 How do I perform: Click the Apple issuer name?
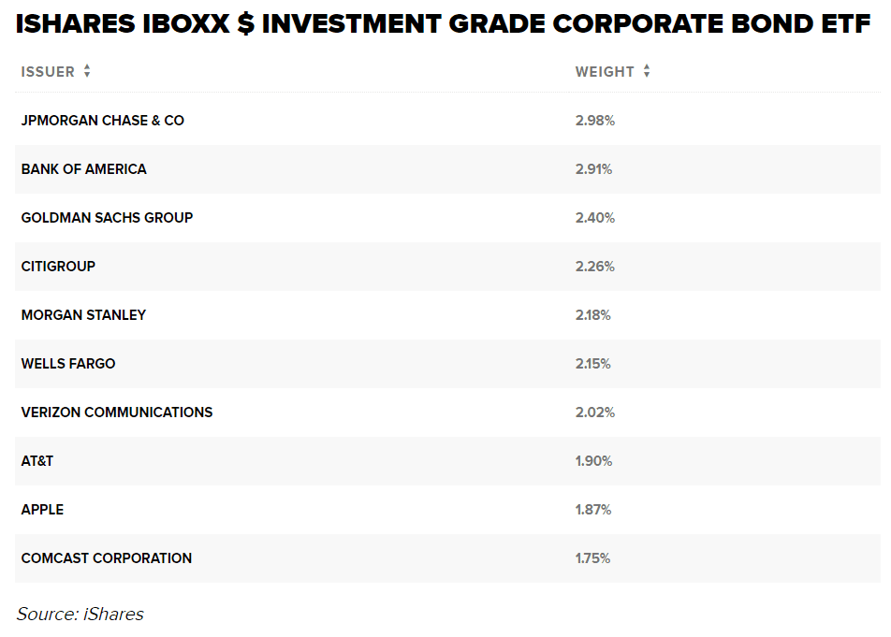(42, 510)
